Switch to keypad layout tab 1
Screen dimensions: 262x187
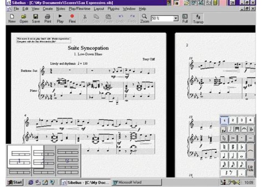click(x=224, y=120)
